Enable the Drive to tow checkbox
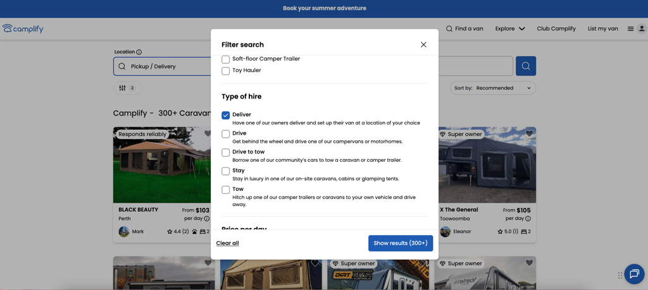The image size is (648, 290). [225, 152]
